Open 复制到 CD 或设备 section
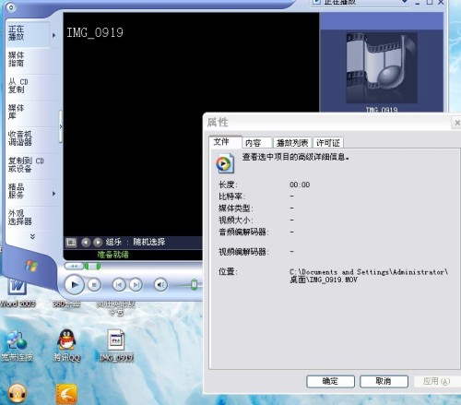The image size is (461, 405). coord(26,164)
